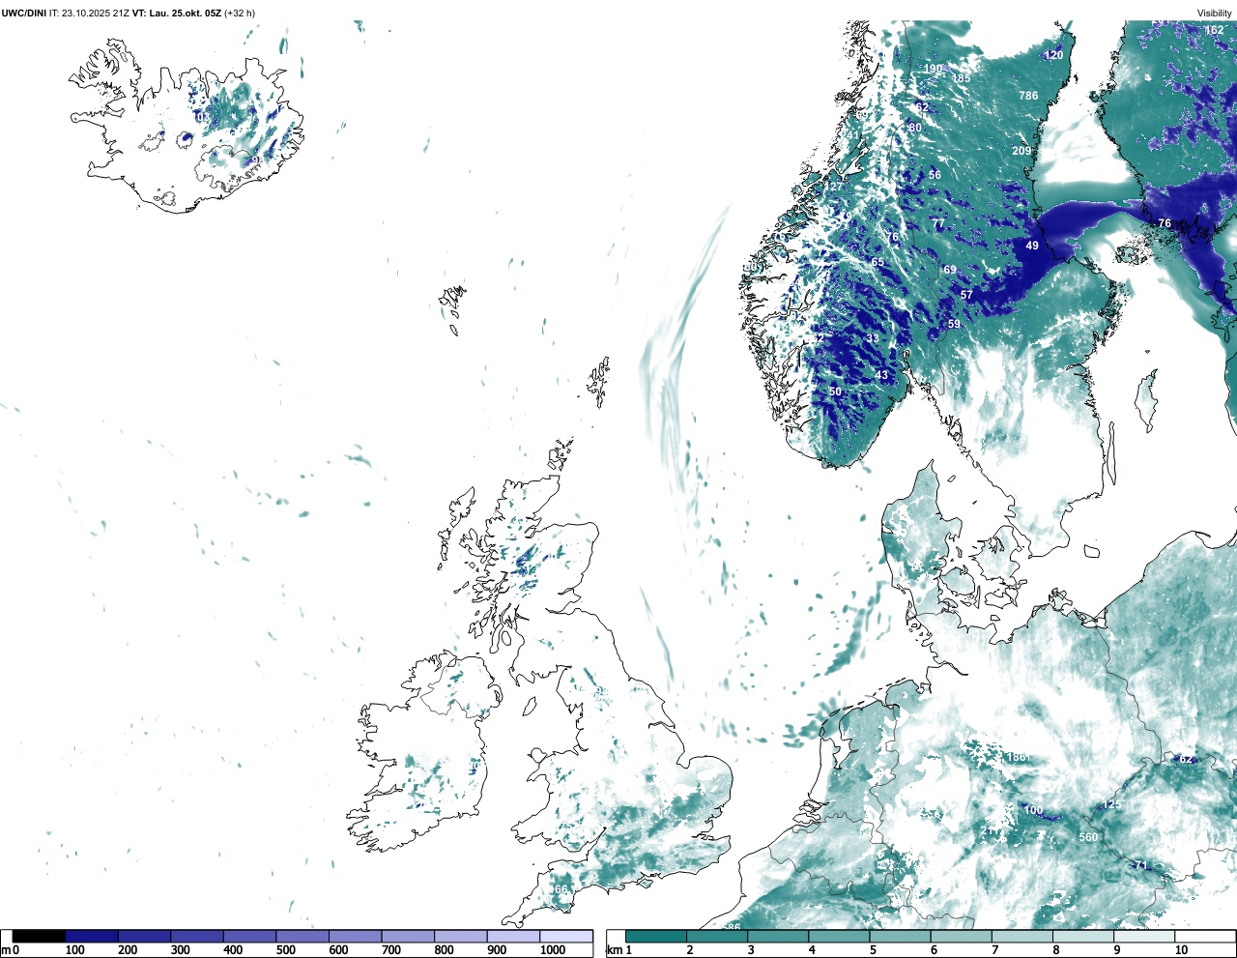Click the 'm 0' label on the legend
The height and width of the screenshot is (958, 1237).
[11, 950]
